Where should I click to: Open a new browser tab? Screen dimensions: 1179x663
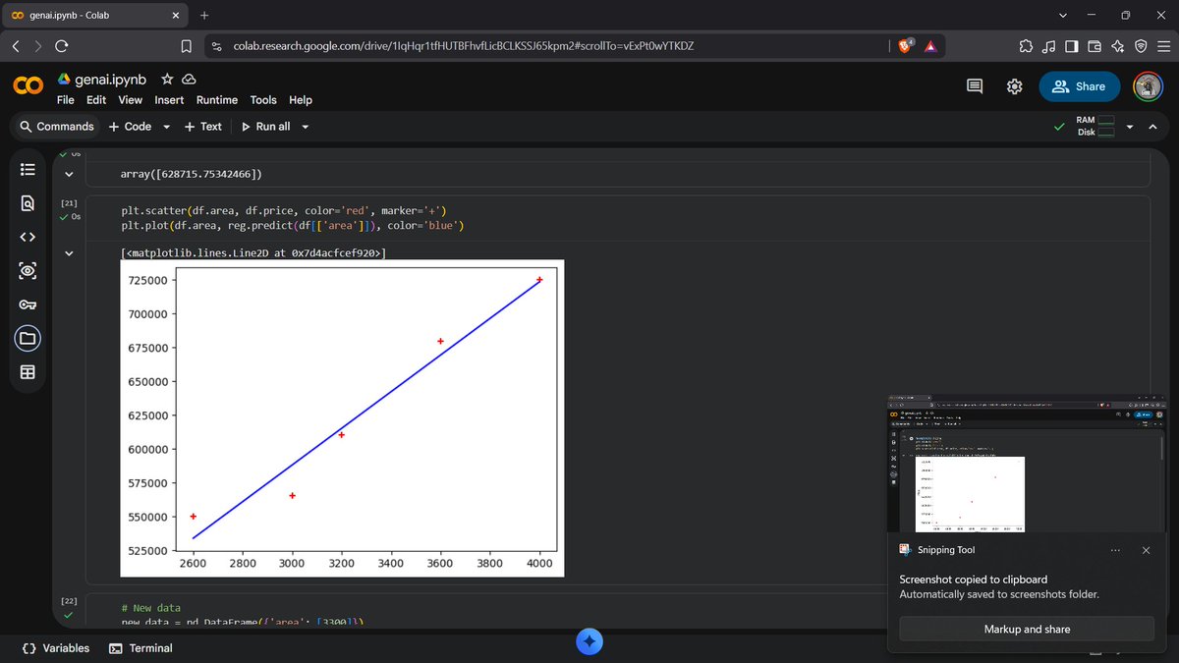point(204,15)
